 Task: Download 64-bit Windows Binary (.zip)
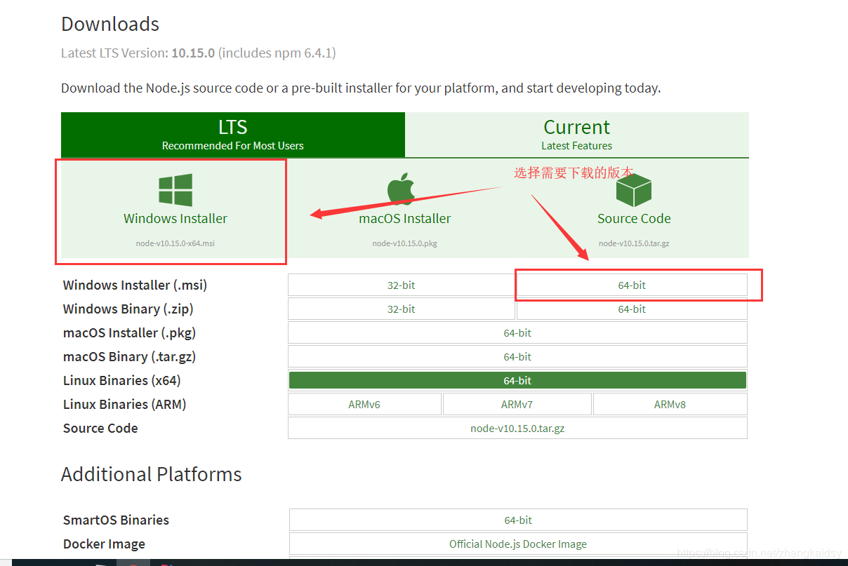(x=632, y=309)
